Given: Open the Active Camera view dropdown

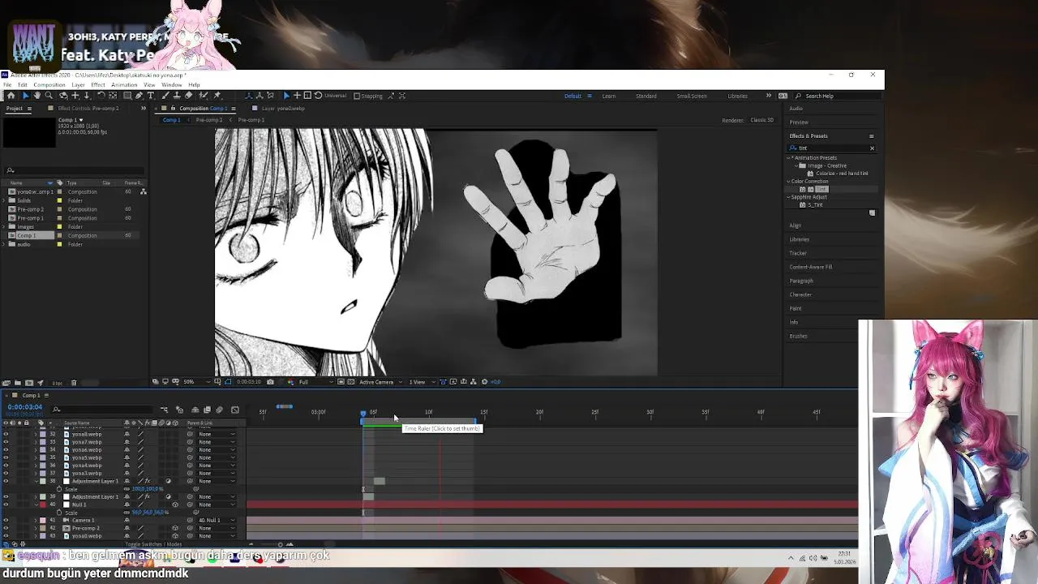Looking at the screenshot, I should coord(380,382).
